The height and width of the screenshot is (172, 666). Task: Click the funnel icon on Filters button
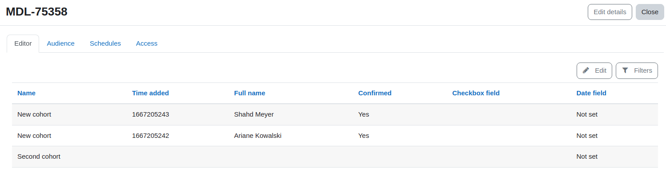point(625,70)
